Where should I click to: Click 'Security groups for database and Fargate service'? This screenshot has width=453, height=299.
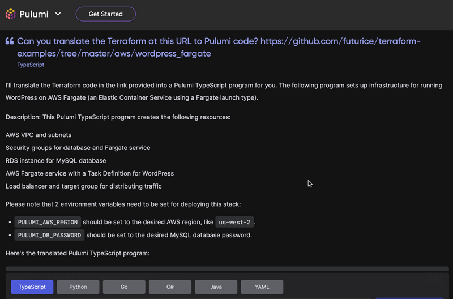(x=78, y=148)
